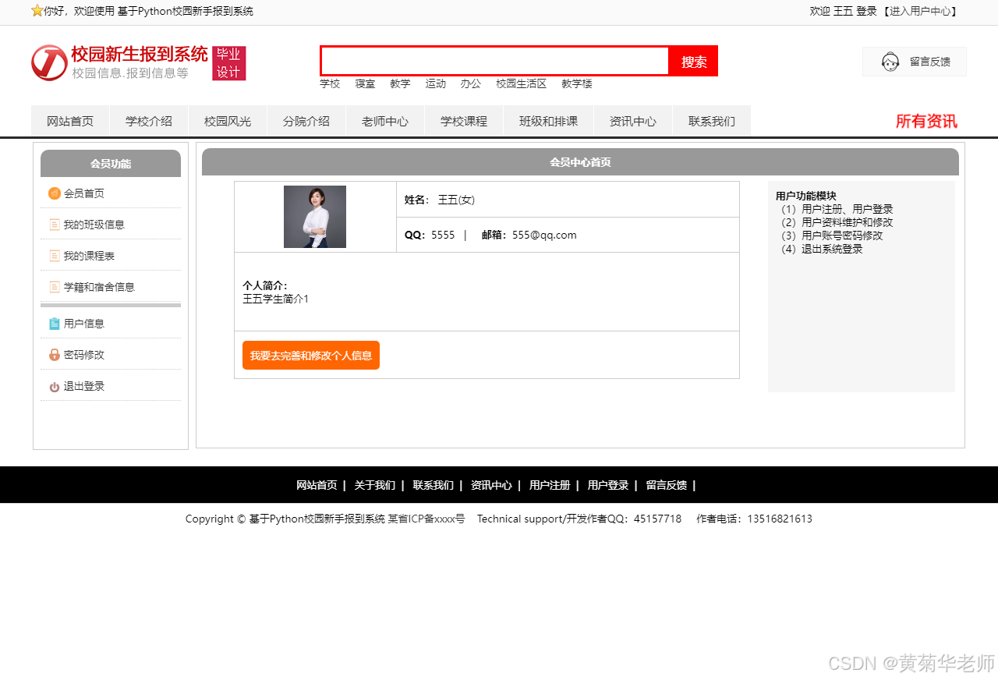Image resolution: width=998 pixels, height=680 pixels.
Task: Click footer link 留言反馈
Action: tap(667, 485)
